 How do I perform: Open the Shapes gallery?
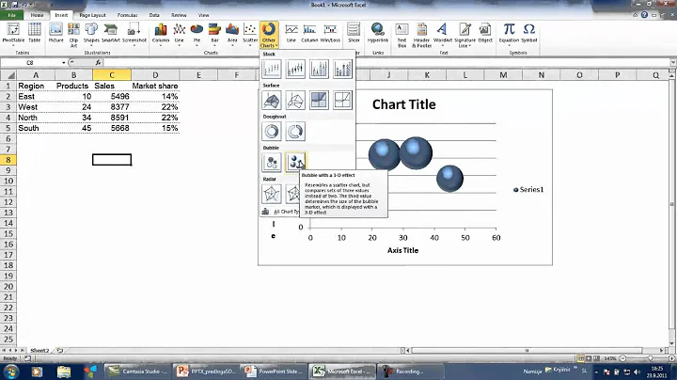[x=91, y=35]
